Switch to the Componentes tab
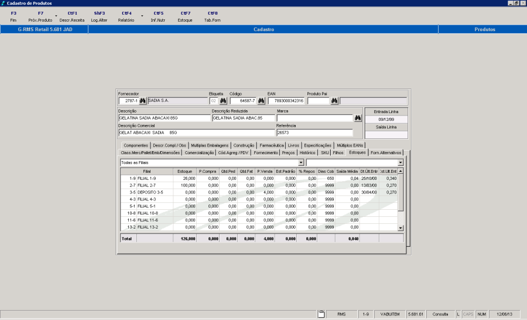 [135, 145]
